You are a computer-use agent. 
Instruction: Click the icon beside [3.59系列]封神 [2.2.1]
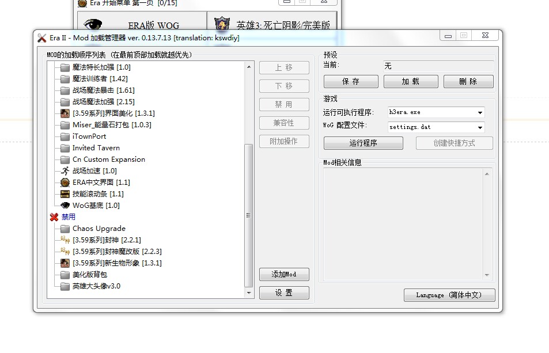pyautogui.click(x=65, y=240)
